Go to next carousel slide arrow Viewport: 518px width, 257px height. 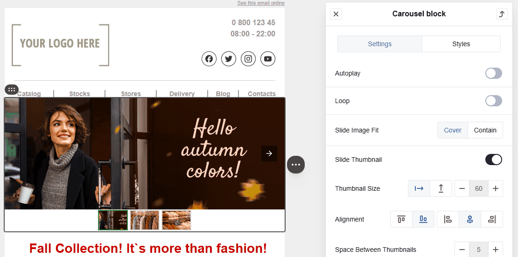[269, 153]
